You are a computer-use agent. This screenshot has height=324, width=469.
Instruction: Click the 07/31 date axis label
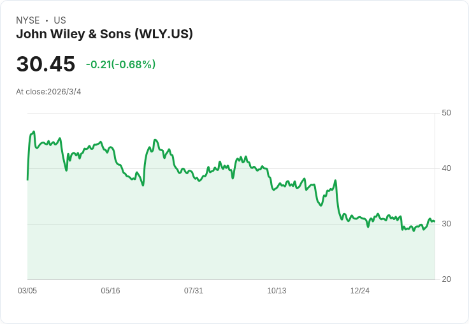click(194, 291)
